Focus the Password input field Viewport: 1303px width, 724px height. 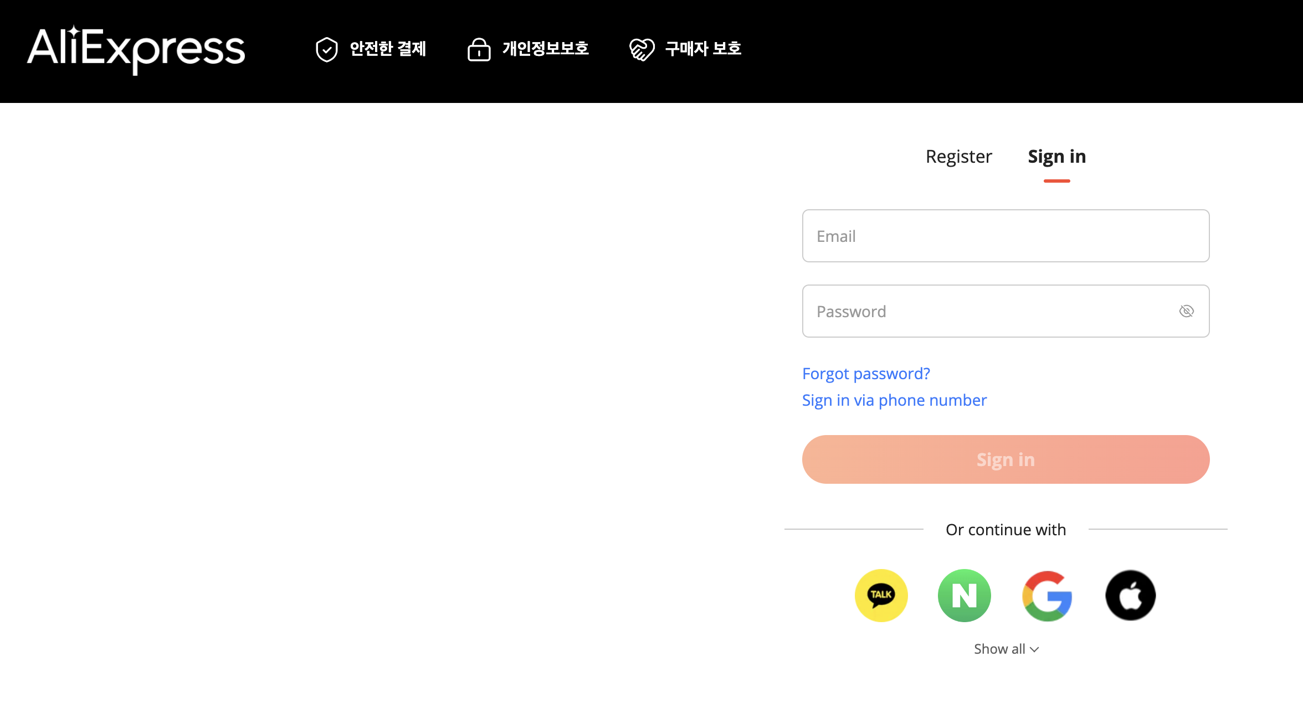(986, 311)
